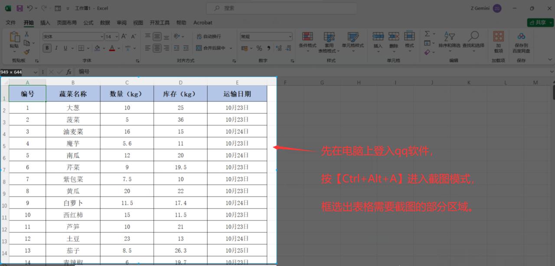This screenshot has height=266, width=555.
Task: Expand the fill color arrow
Action: [104, 48]
